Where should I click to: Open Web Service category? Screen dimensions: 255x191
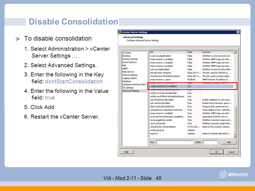[128, 72]
